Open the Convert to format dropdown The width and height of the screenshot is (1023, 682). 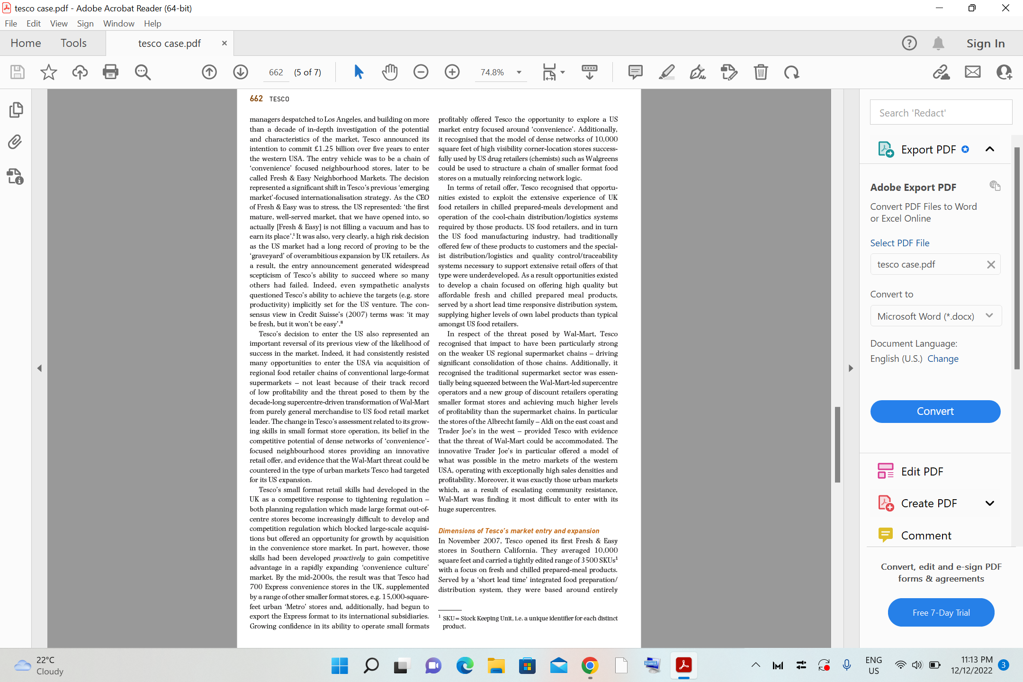coord(935,316)
